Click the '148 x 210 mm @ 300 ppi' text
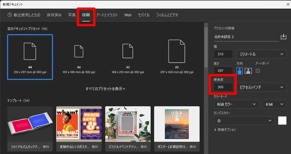 click(128, 72)
